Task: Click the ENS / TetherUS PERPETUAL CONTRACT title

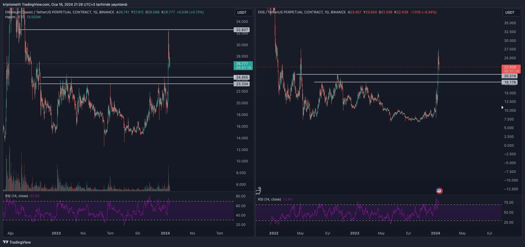Action: point(302,12)
